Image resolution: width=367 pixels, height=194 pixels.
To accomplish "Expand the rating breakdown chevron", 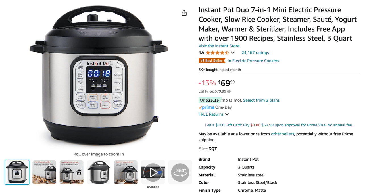I will (233, 53).
